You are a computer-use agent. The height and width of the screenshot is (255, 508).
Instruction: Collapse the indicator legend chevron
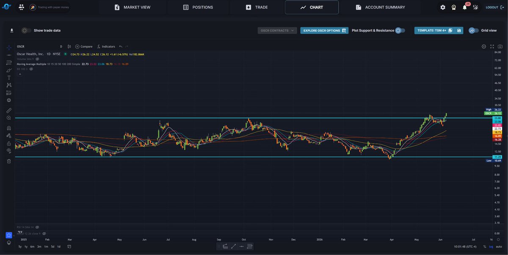(19, 74)
